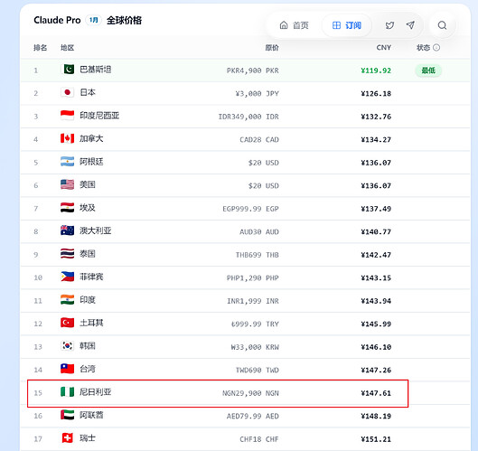This screenshot has height=451, width=478.
Task: Switch to the 订阅 subscription tab
Action: pos(347,25)
